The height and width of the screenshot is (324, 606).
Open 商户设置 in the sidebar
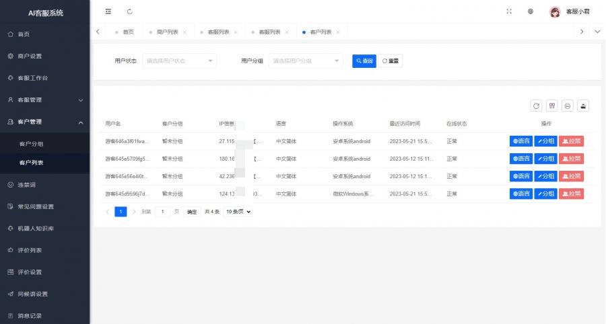(45, 56)
